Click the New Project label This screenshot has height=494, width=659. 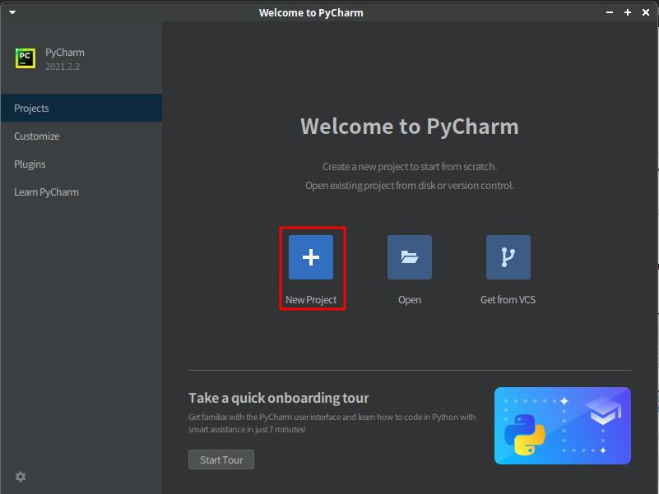point(311,300)
